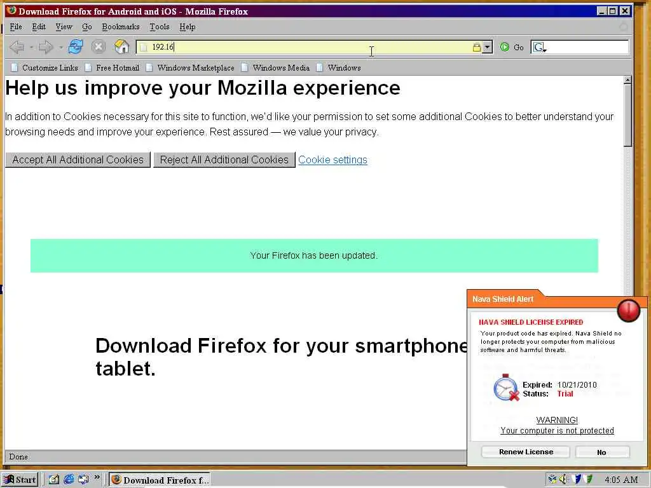
Task: Open the Help menu
Action: [x=188, y=27]
